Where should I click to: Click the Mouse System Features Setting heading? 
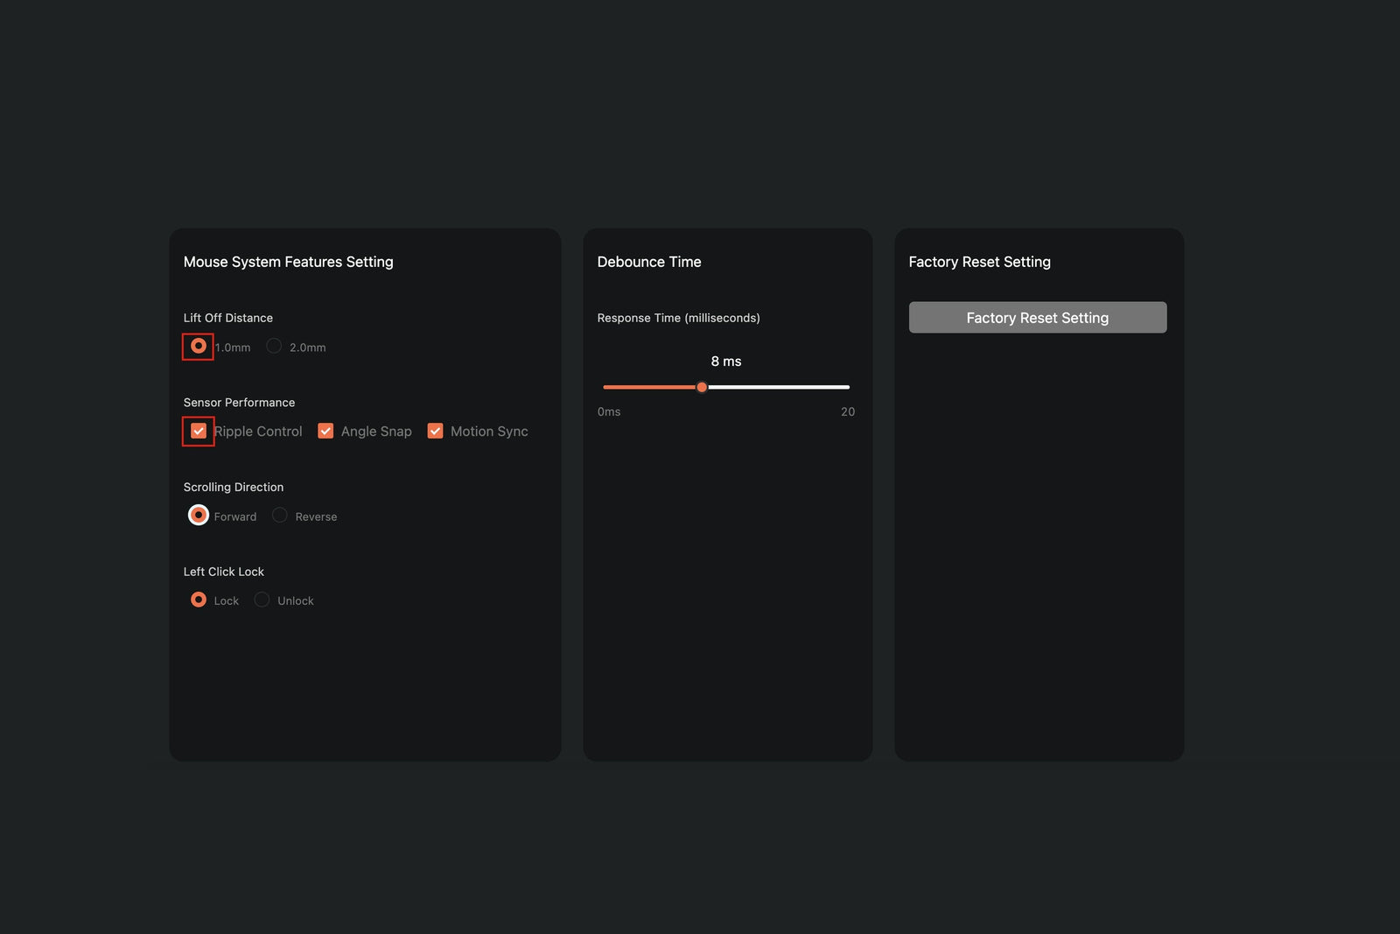[288, 261]
